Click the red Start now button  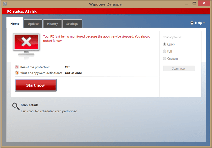36,85
